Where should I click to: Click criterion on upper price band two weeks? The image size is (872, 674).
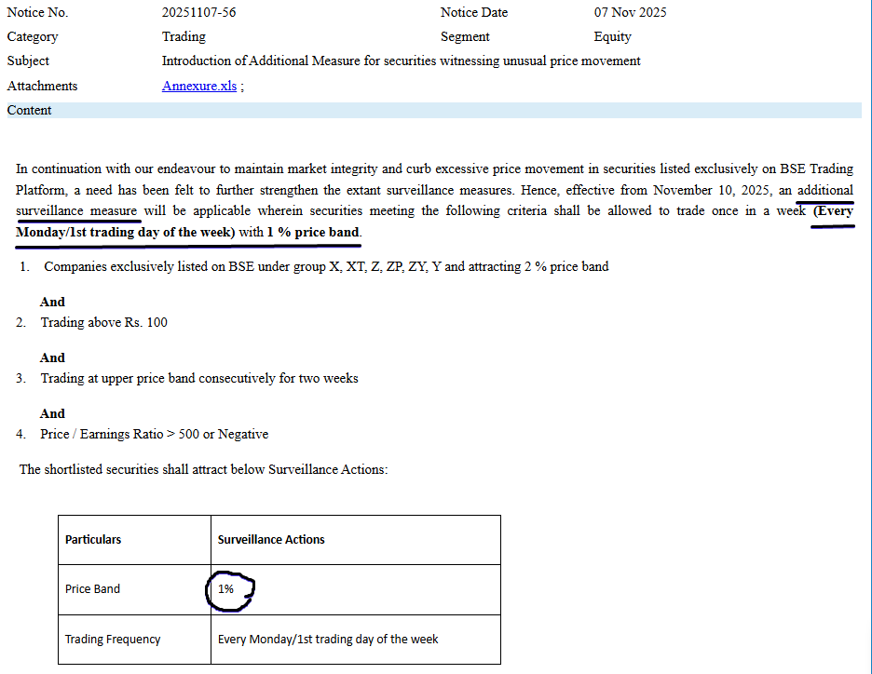(x=199, y=378)
